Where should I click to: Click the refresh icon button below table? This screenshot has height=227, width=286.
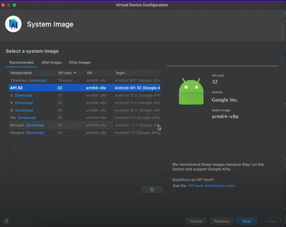coord(152,189)
